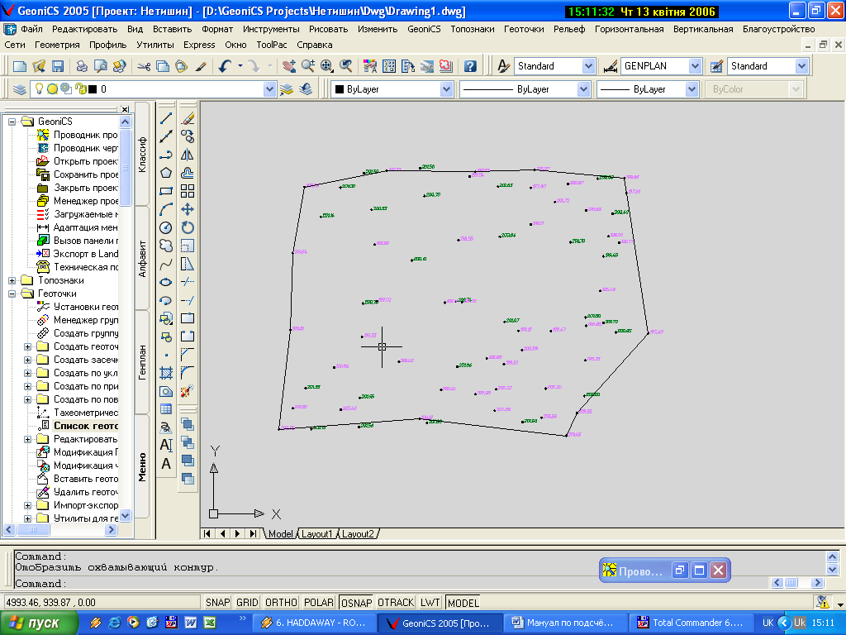Select Список геоточек tree item

click(x=85, y=426)
